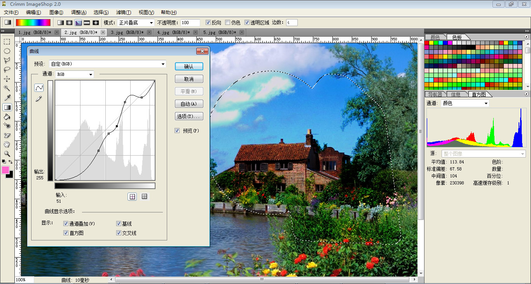This screenshot has height=284, width=531.
Task: Select the Magic Wand tool
Action: 7,88
